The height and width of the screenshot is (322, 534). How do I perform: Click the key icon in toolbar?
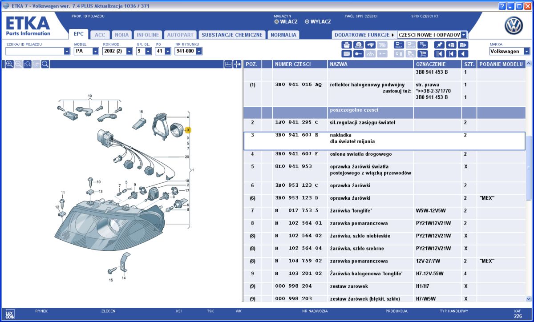coord(358,54)
